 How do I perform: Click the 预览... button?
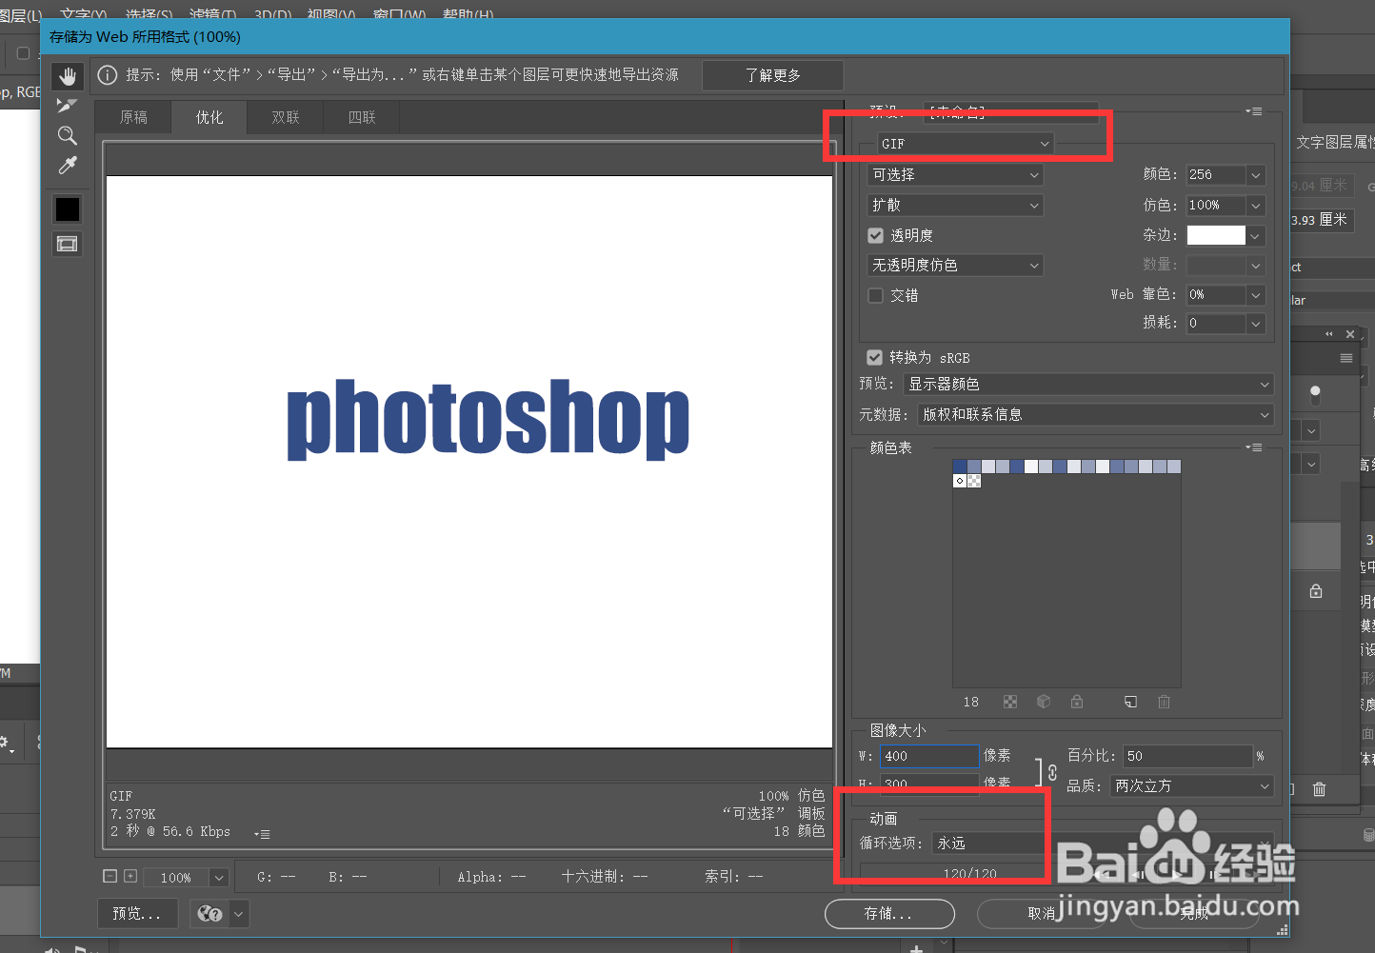pos(136,914)
